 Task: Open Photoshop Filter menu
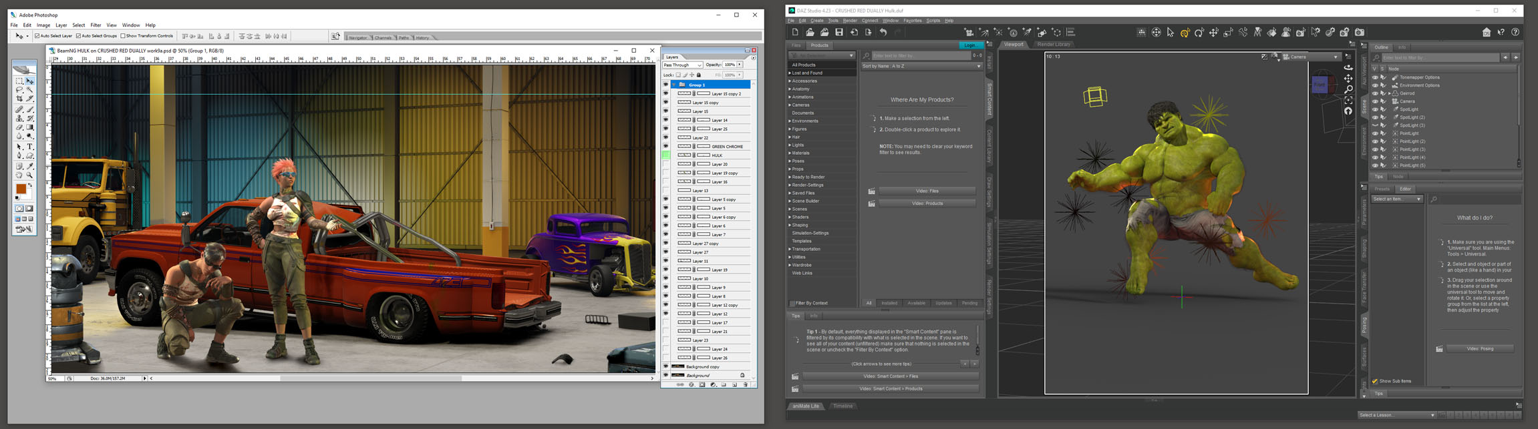tap(96, 25)
